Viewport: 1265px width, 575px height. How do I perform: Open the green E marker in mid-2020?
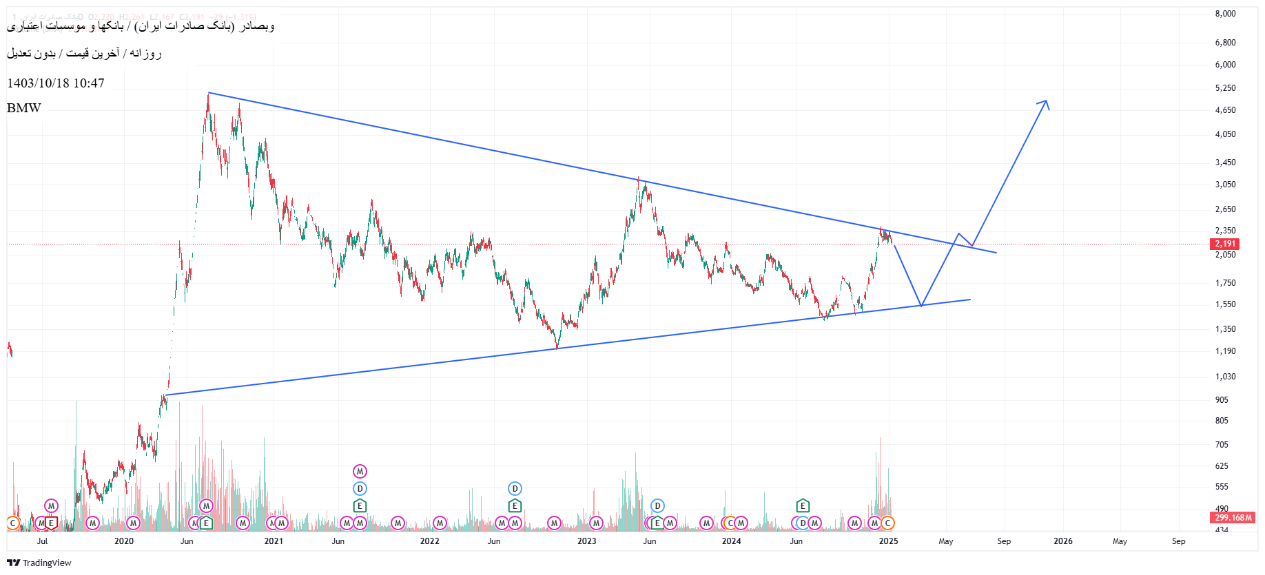[x=206, y=523]
